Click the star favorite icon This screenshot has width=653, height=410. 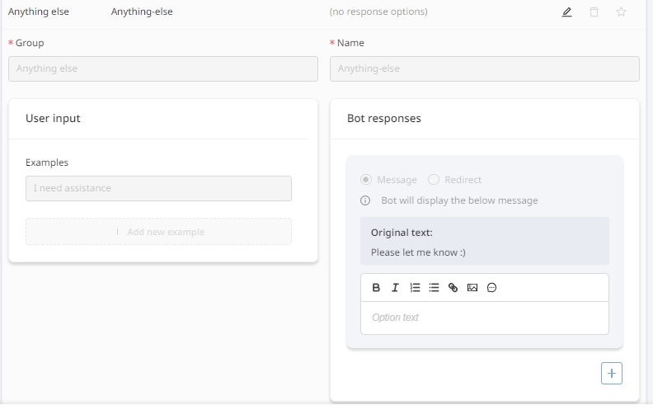621,12
